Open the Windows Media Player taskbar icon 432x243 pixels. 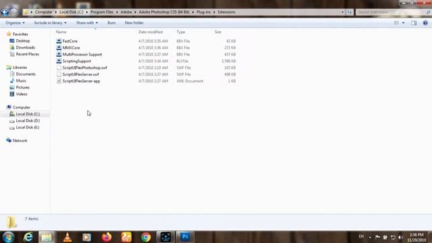[87, 237]
